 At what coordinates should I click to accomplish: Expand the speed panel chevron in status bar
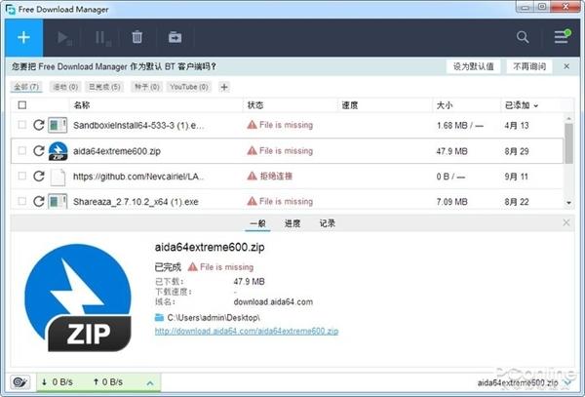pyautogui.click(x=150, y=382)
